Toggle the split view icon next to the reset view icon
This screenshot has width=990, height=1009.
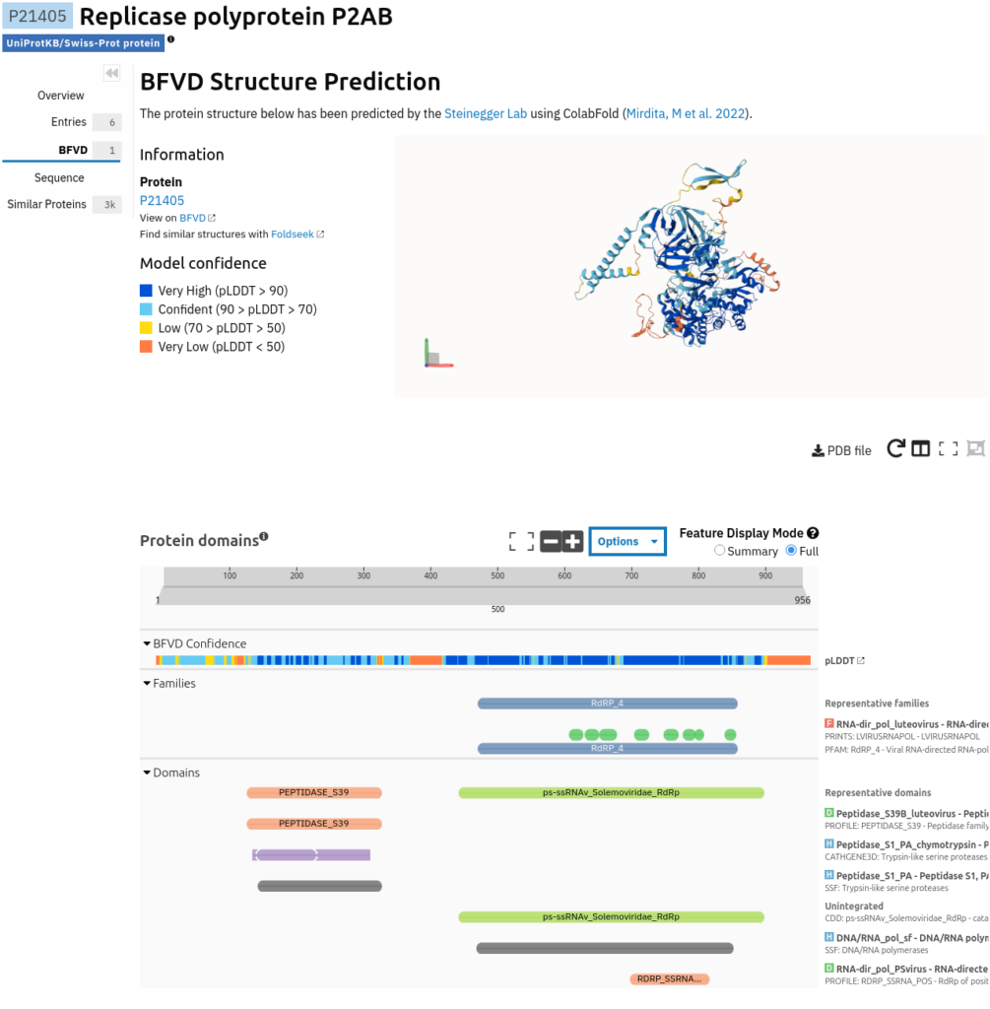920,448
